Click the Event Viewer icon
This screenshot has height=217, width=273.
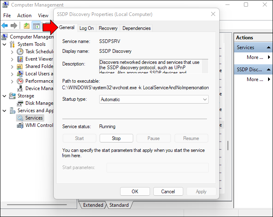coord(20,59)
